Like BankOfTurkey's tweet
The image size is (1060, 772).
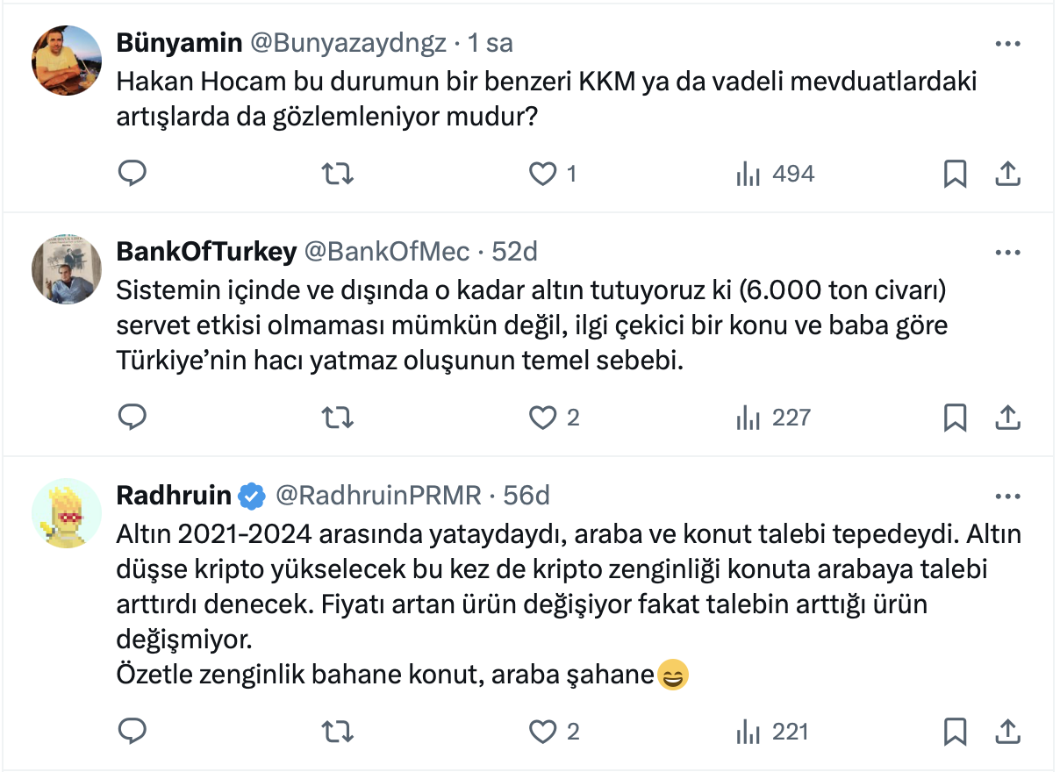pyautogui.click(x=543, y=418)
